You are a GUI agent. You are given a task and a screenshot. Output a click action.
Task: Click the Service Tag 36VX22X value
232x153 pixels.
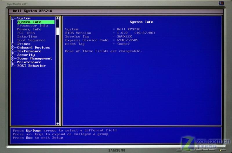point(124,37)
